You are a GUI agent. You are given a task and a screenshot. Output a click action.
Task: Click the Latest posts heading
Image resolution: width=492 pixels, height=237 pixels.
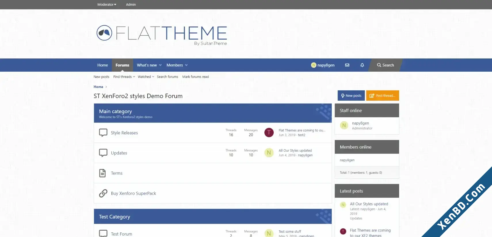(x=351, y=191)
